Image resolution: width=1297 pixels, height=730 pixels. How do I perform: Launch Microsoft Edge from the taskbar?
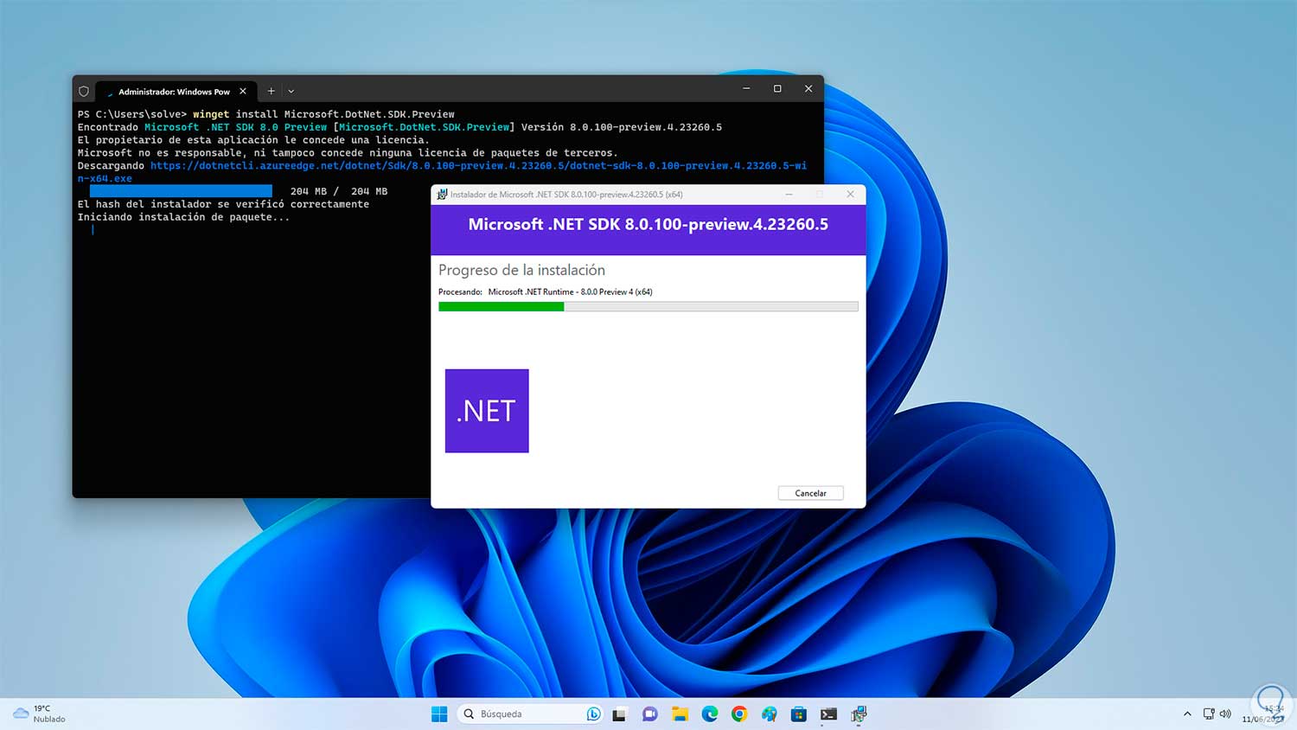click(x=710, y=714)
